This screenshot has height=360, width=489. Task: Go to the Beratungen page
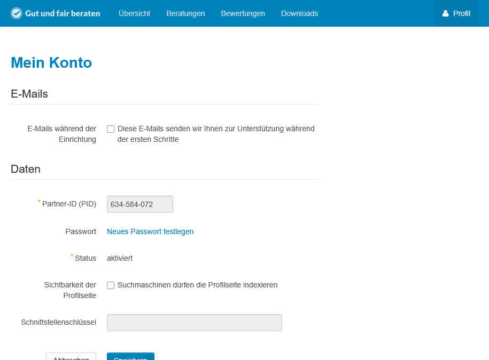coord(185,13)
